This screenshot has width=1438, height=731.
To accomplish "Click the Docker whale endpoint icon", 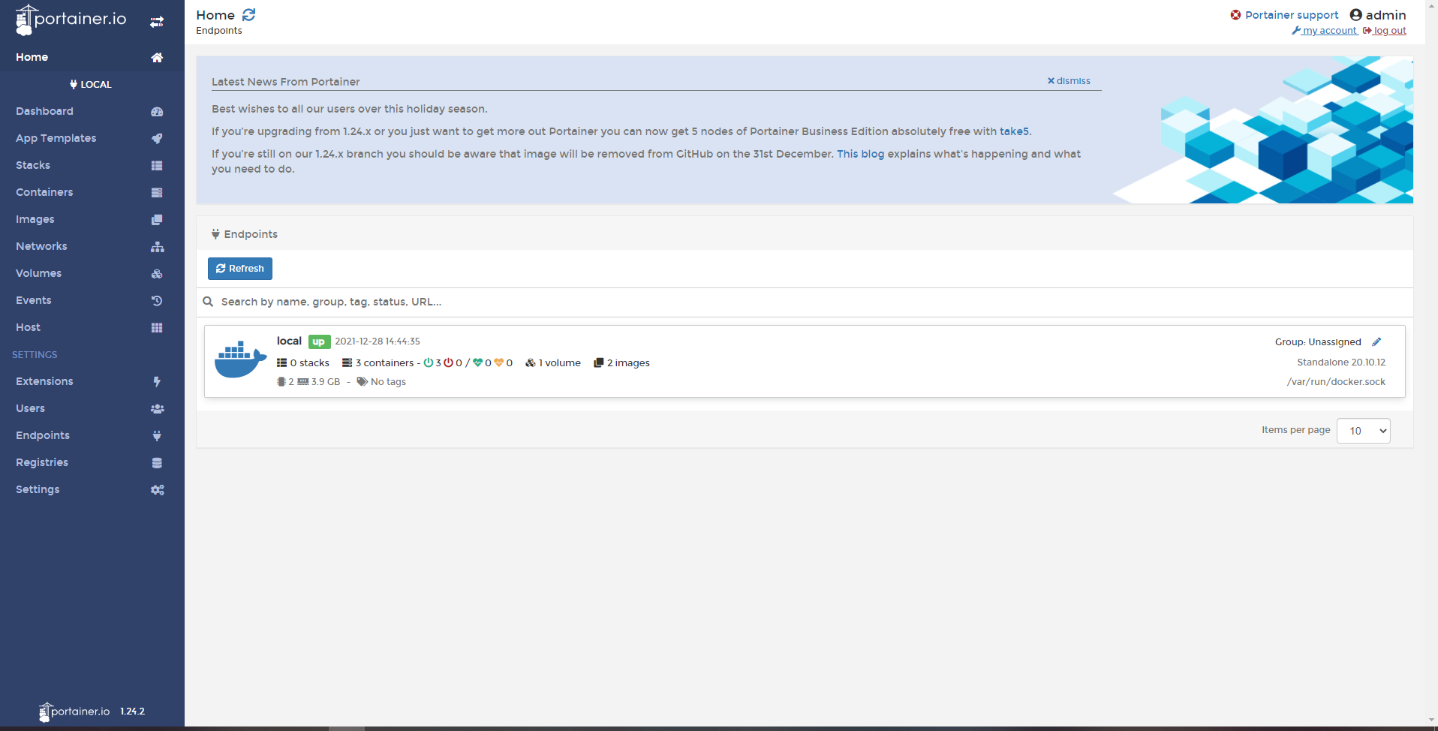I will coord(240,359).
